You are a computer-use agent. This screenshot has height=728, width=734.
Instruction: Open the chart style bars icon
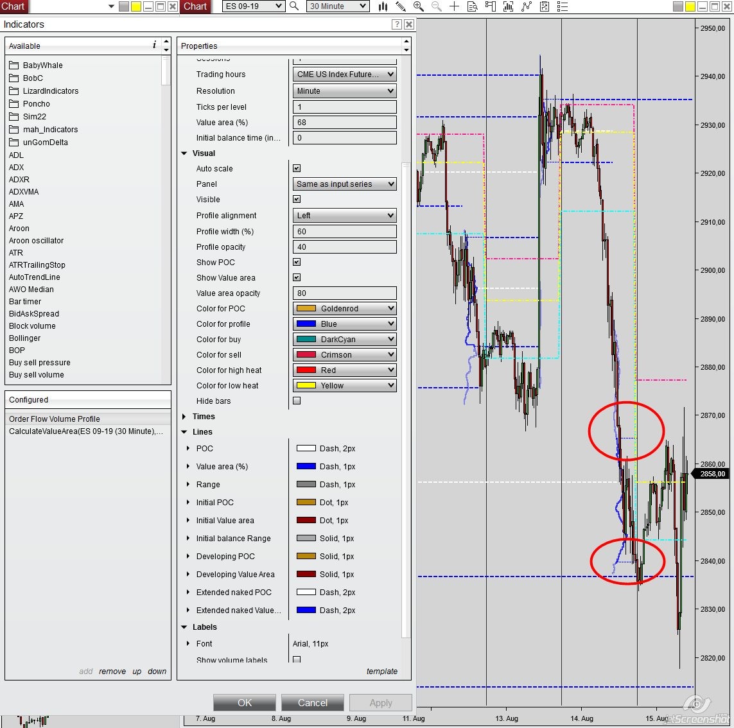click(x=383, y=6)
